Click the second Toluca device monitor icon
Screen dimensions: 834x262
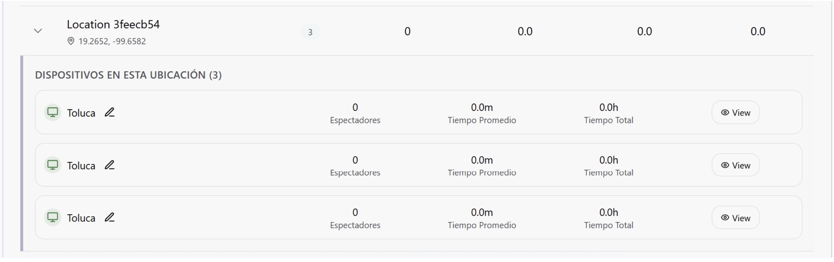tap(52, 165)
